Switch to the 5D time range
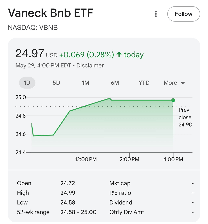 56,83
